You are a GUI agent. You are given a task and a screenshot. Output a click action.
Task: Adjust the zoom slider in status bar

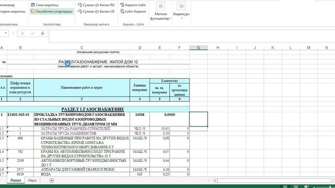330,187
